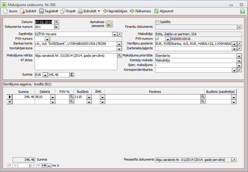Click the Piezīmes column header
Image resolution: width=248 pixels, height=172 pixels.
coord(155,92)
